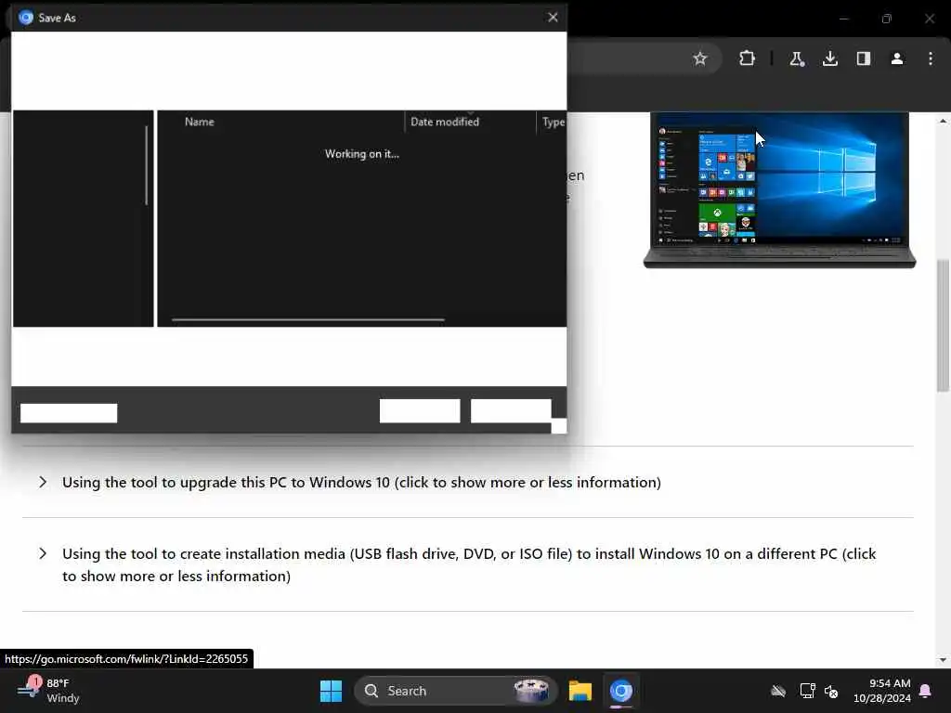Viewport: 951px width, 713px height.
Task: Open the Chrome Labs flask icon
Action: (796, 58)
